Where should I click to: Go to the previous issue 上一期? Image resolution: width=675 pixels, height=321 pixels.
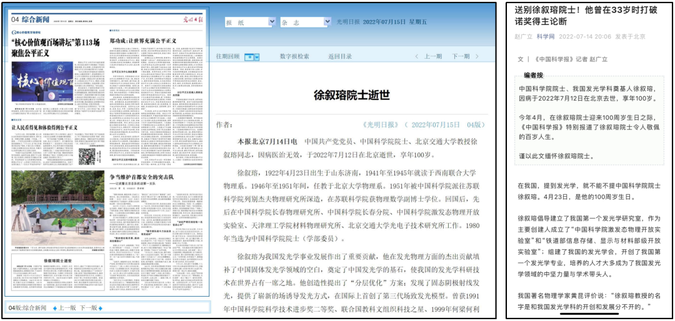[x=433, y=56]
